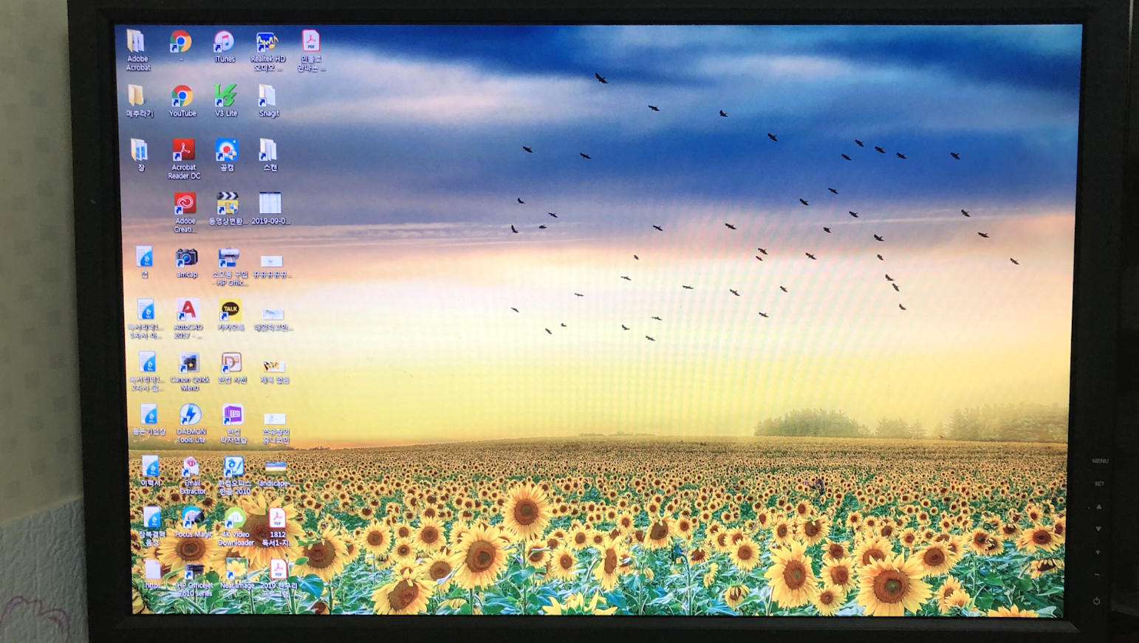Open the 장 folder icon
1139x643 pixels.
[x=140, y=155]
